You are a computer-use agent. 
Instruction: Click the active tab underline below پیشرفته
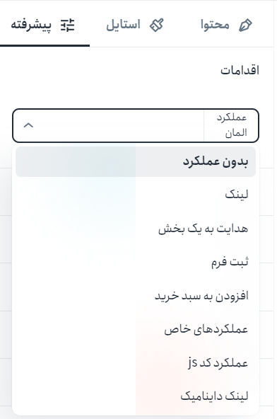pos(45,46)
